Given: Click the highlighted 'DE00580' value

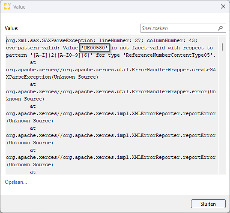Looking at the screenshot, I should (94, 48).
